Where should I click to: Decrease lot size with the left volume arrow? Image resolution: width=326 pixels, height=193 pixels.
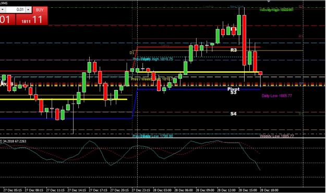pyautogui.click(x=3, y=9)
